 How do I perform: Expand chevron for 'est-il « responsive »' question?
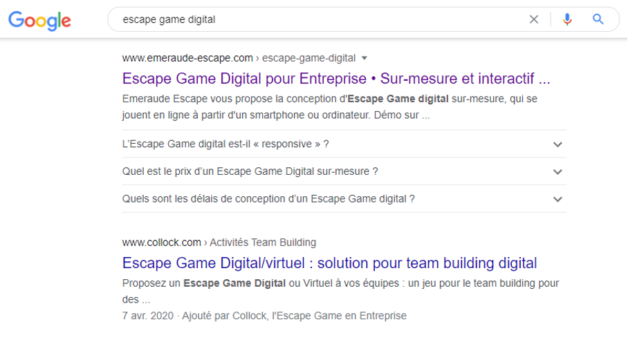pyautogui.click(x=558, y=144)
